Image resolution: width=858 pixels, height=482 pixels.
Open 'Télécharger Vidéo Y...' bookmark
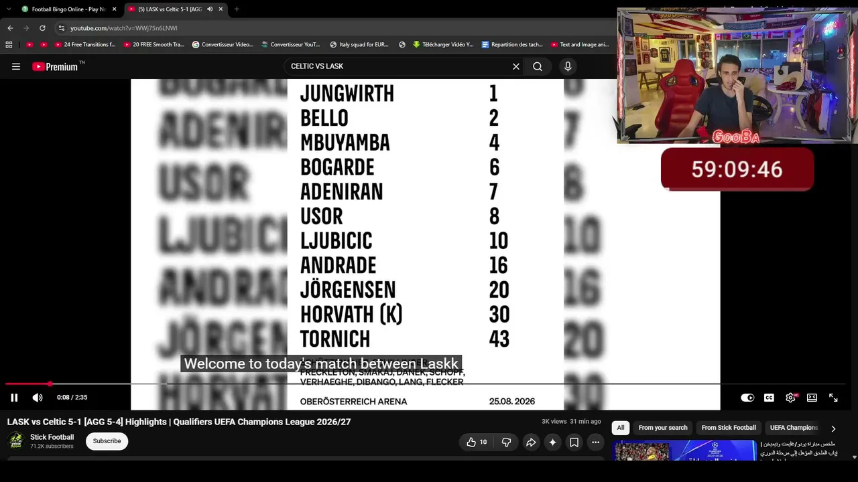[443, 45]
